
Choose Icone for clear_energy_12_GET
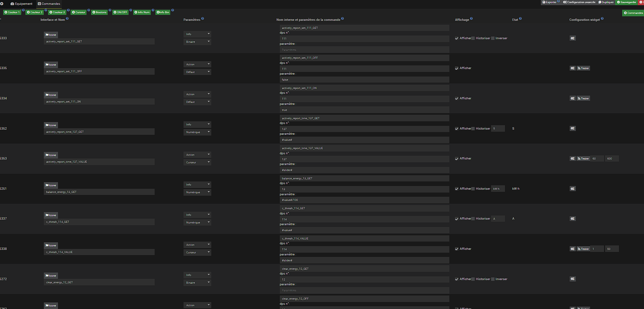[51, 276]
